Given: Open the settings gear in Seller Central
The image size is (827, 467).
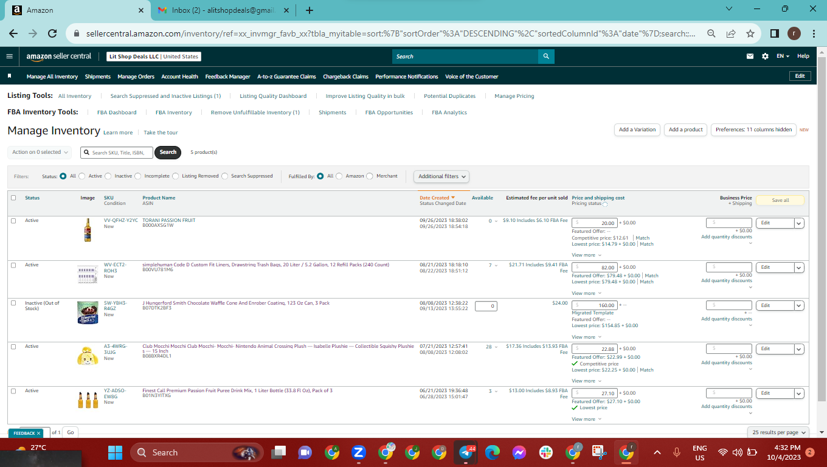Looking at the screenshot, I should click(765, 56).
